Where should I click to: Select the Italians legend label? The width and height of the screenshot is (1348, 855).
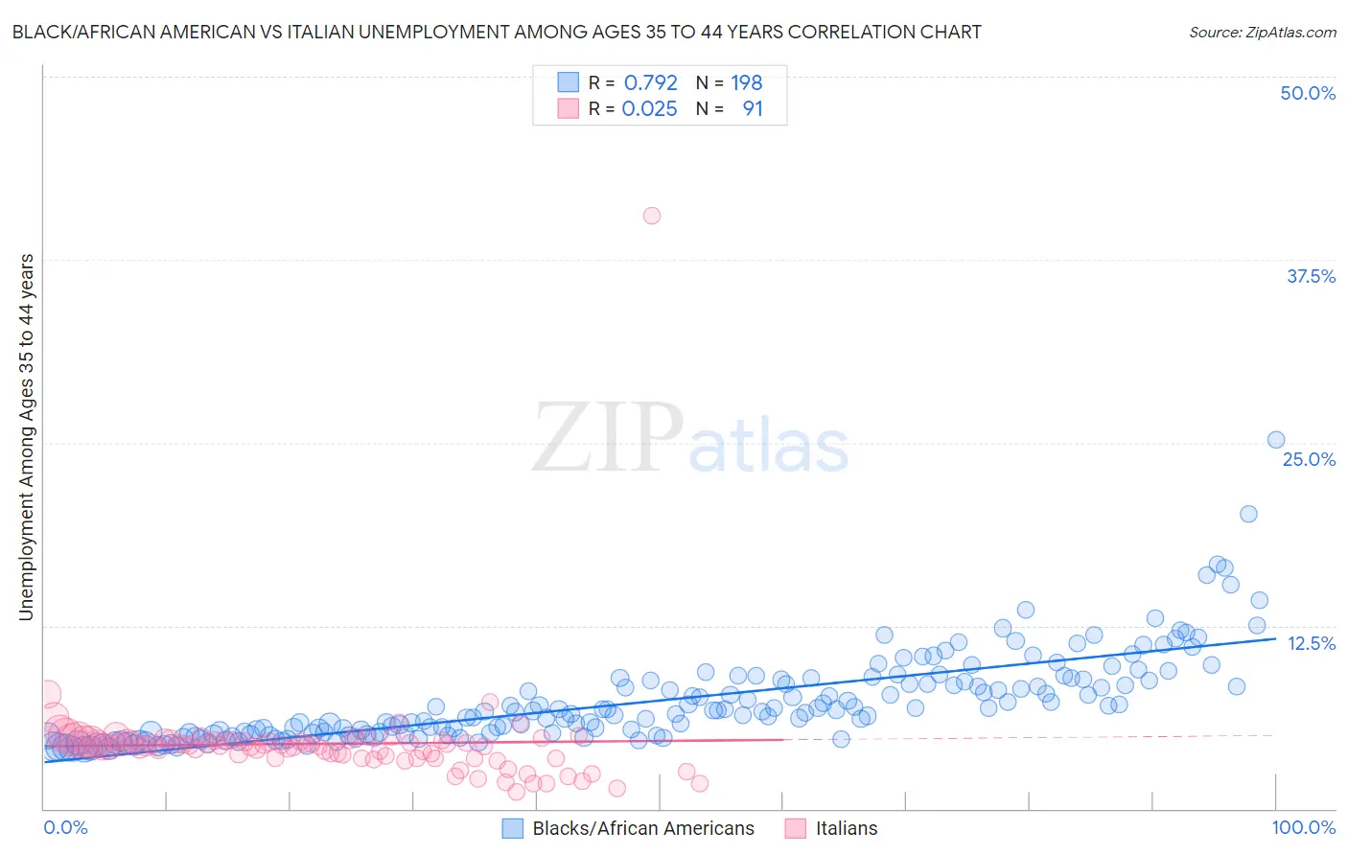(847, 828)
